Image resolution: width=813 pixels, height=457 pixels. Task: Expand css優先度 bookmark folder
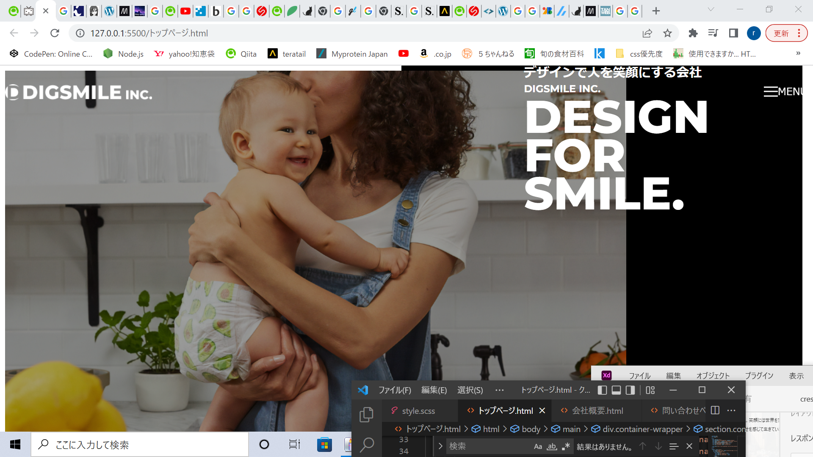639,54
